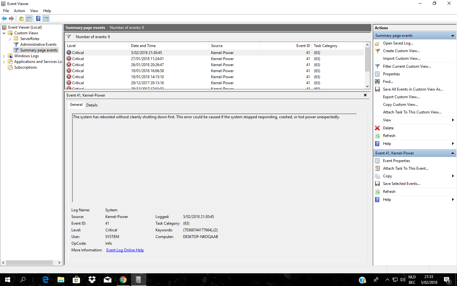Click the Back arrow toolbar icon
457x286 pixels.
[4, 19]
